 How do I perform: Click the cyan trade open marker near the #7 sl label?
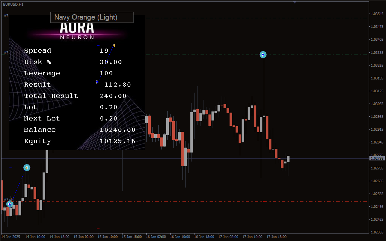point(10,204)
